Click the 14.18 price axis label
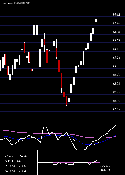Screen dimensions: 125x175 (x=116, y=23)
